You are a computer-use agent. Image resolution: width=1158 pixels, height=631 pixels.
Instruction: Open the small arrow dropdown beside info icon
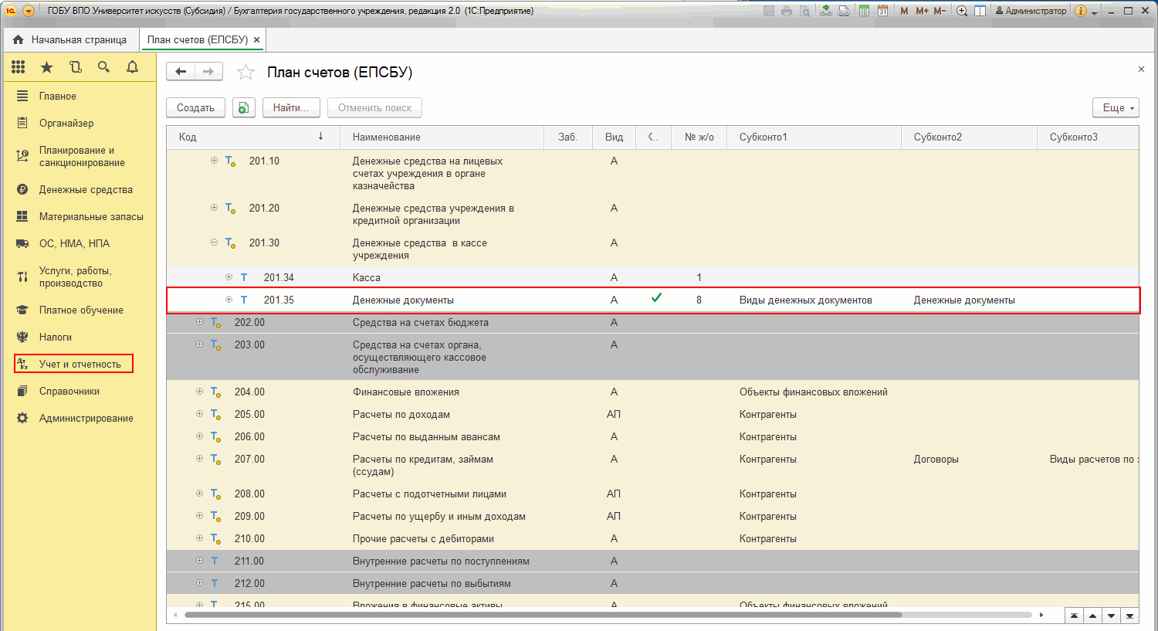1094,12
